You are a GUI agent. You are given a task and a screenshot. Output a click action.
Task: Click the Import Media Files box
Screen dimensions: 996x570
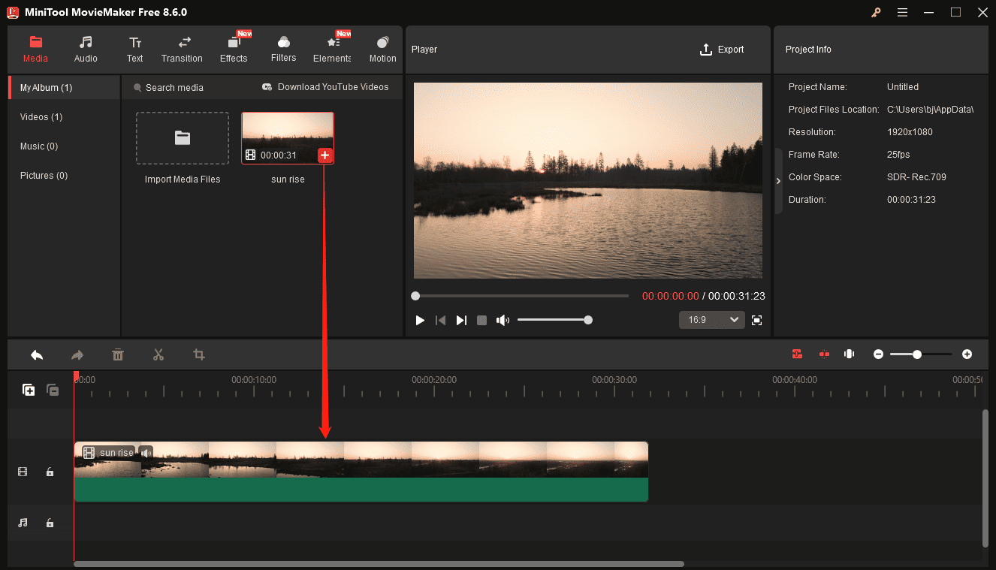coord(183,138)
